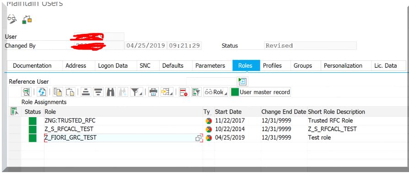
Task: Switch to the Profiles tab
Action: [x=272, y=66]
